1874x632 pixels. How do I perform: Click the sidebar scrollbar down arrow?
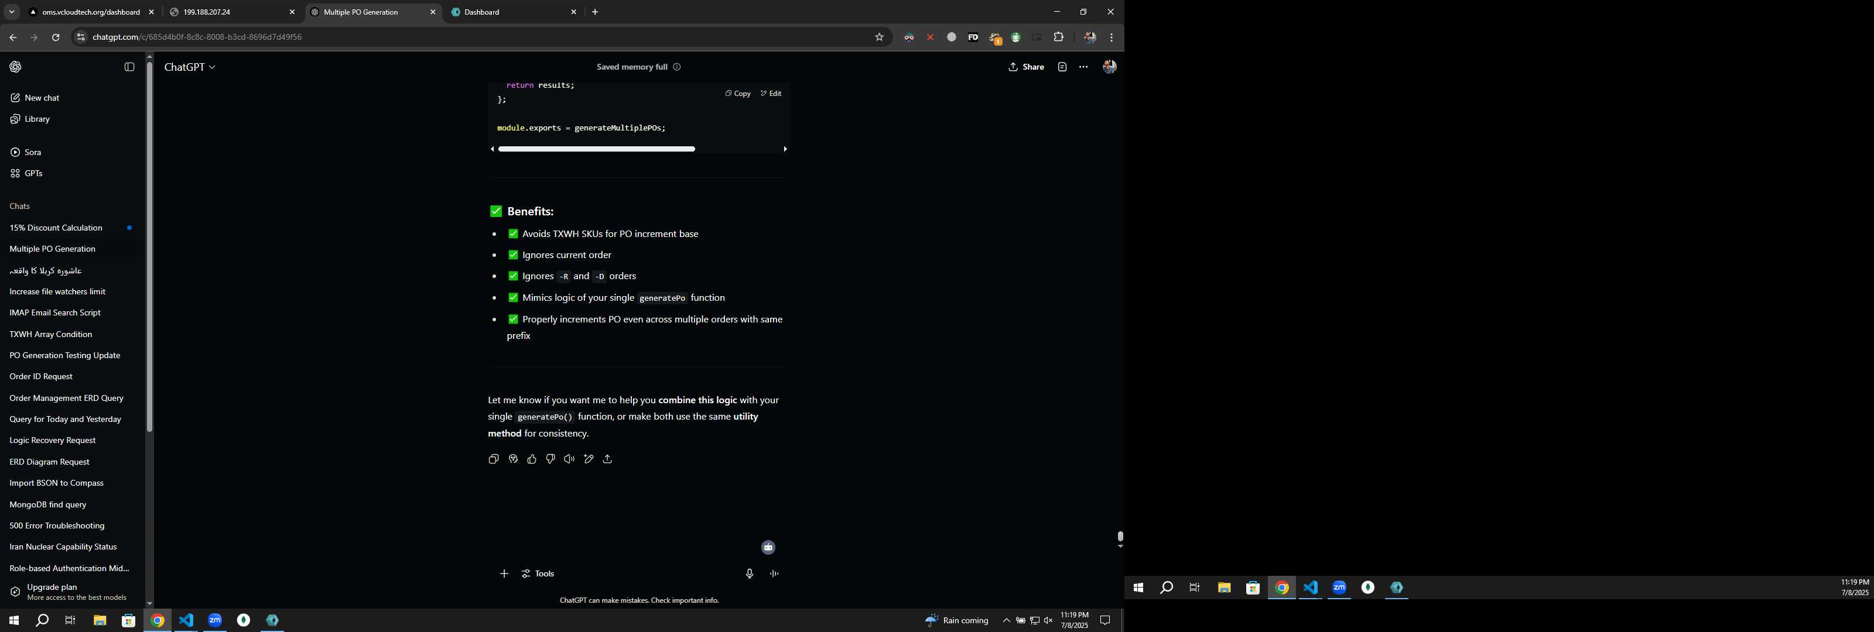coord(149,604)
